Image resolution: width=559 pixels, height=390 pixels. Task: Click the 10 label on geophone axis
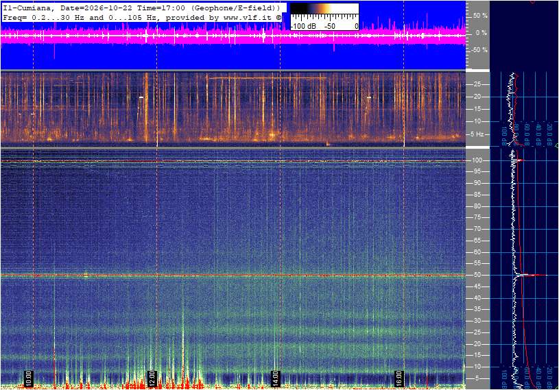pyautogui.click(x=477, y=121)
